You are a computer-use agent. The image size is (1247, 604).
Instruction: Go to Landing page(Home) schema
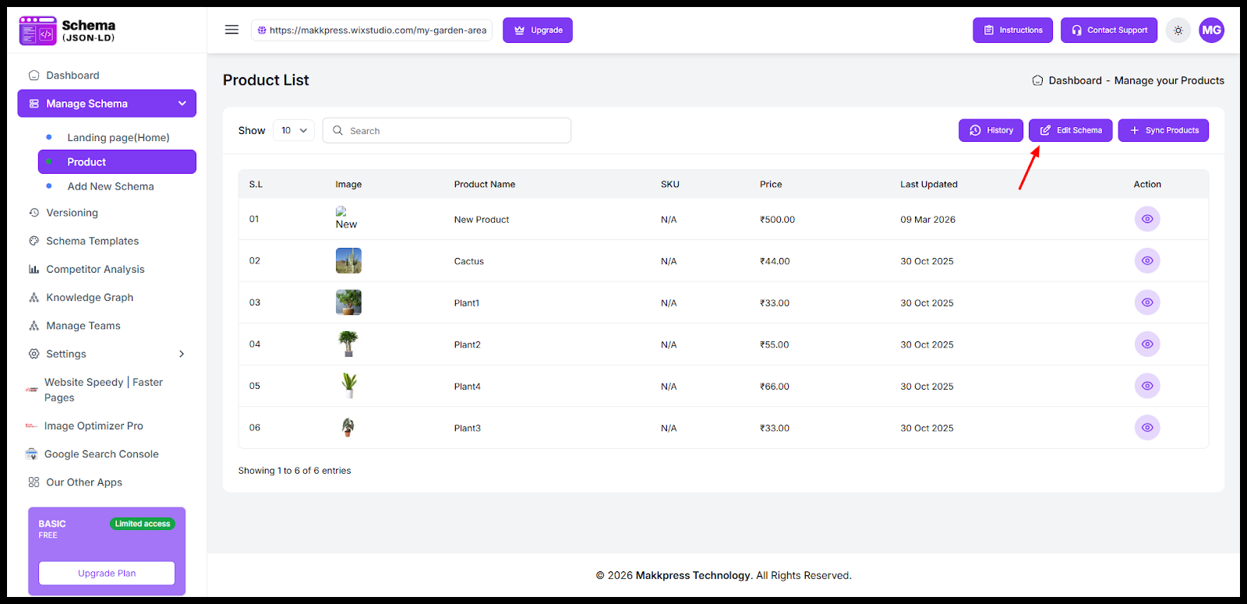pos(118,137)
